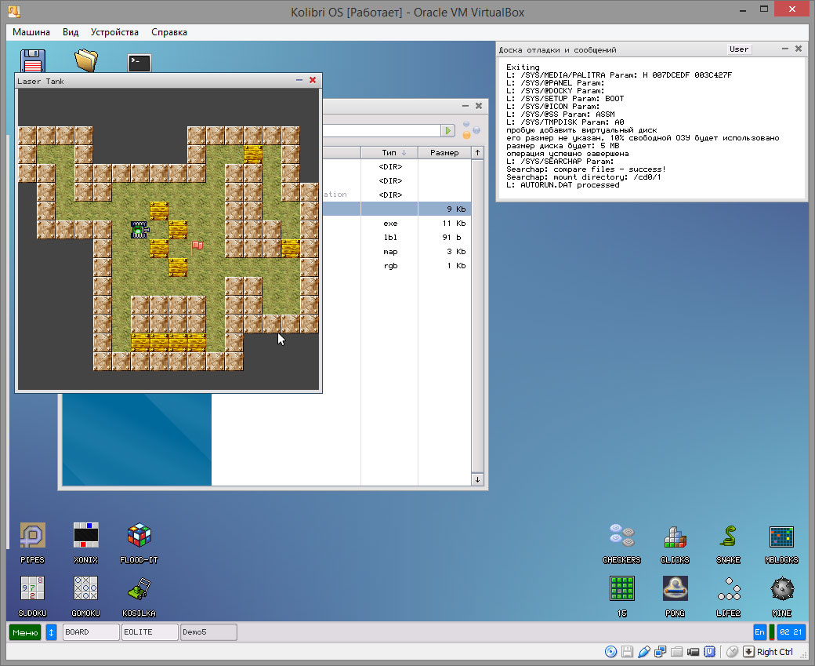Click VirtualBox video capture status icon
Image resolution: width=815 pixels, height=666 pixels.
click(x=693, y=651)
